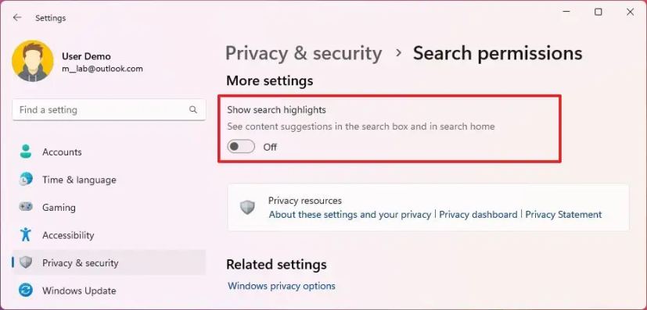Click the user avatar picture
This screenshot has height=310, width=647.
pyautogui.click(x=33, y=61)
